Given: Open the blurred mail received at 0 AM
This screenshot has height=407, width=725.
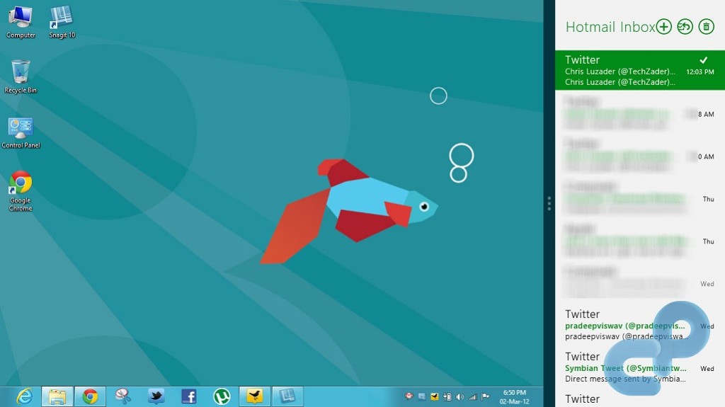Looking at the screenshot, I should click(640, 156).
